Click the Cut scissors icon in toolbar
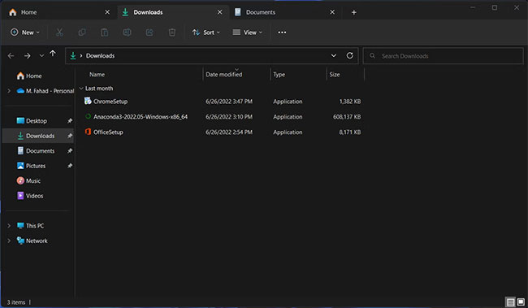 point(59,33)
